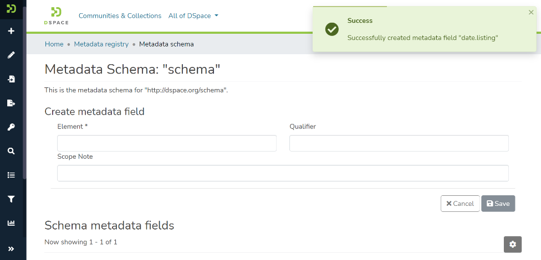Dismiss the Success notification
541x260 pixels.
(x=531, y=12)
